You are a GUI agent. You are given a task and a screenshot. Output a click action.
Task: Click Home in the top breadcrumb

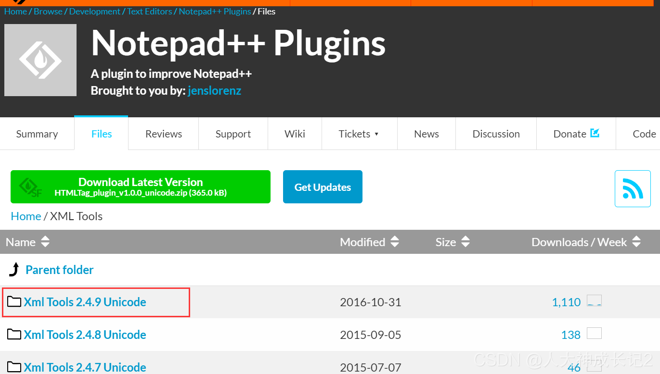[15, 11]
